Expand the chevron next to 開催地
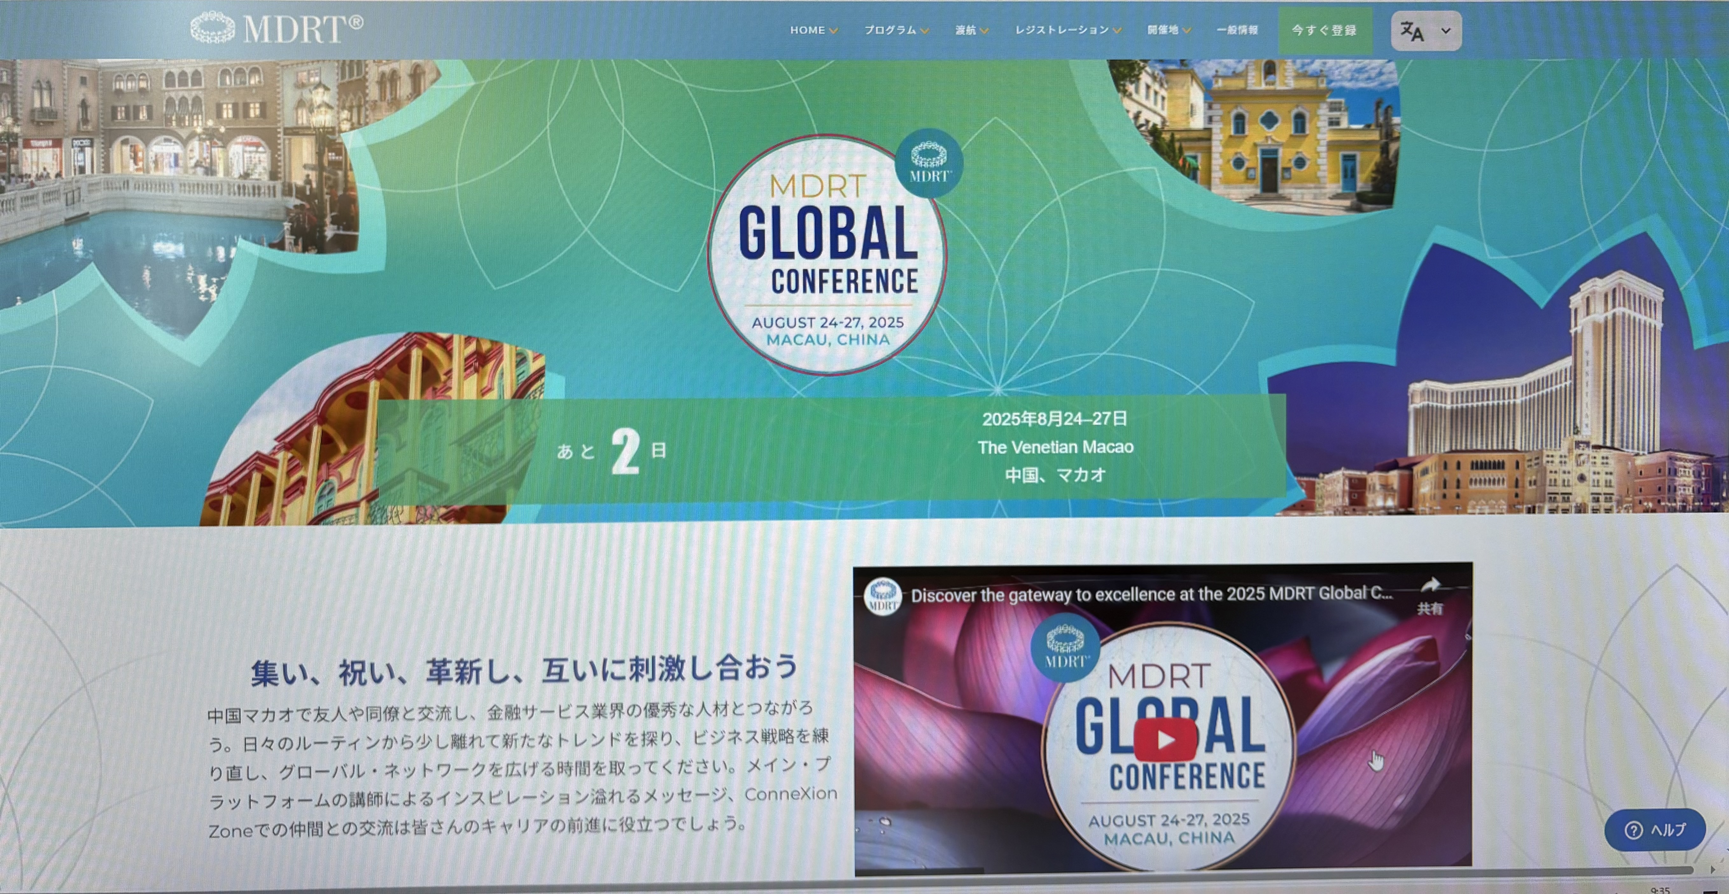Image resolution: width=1729 pixels, height=894 pixels. tap(1187, 31)
